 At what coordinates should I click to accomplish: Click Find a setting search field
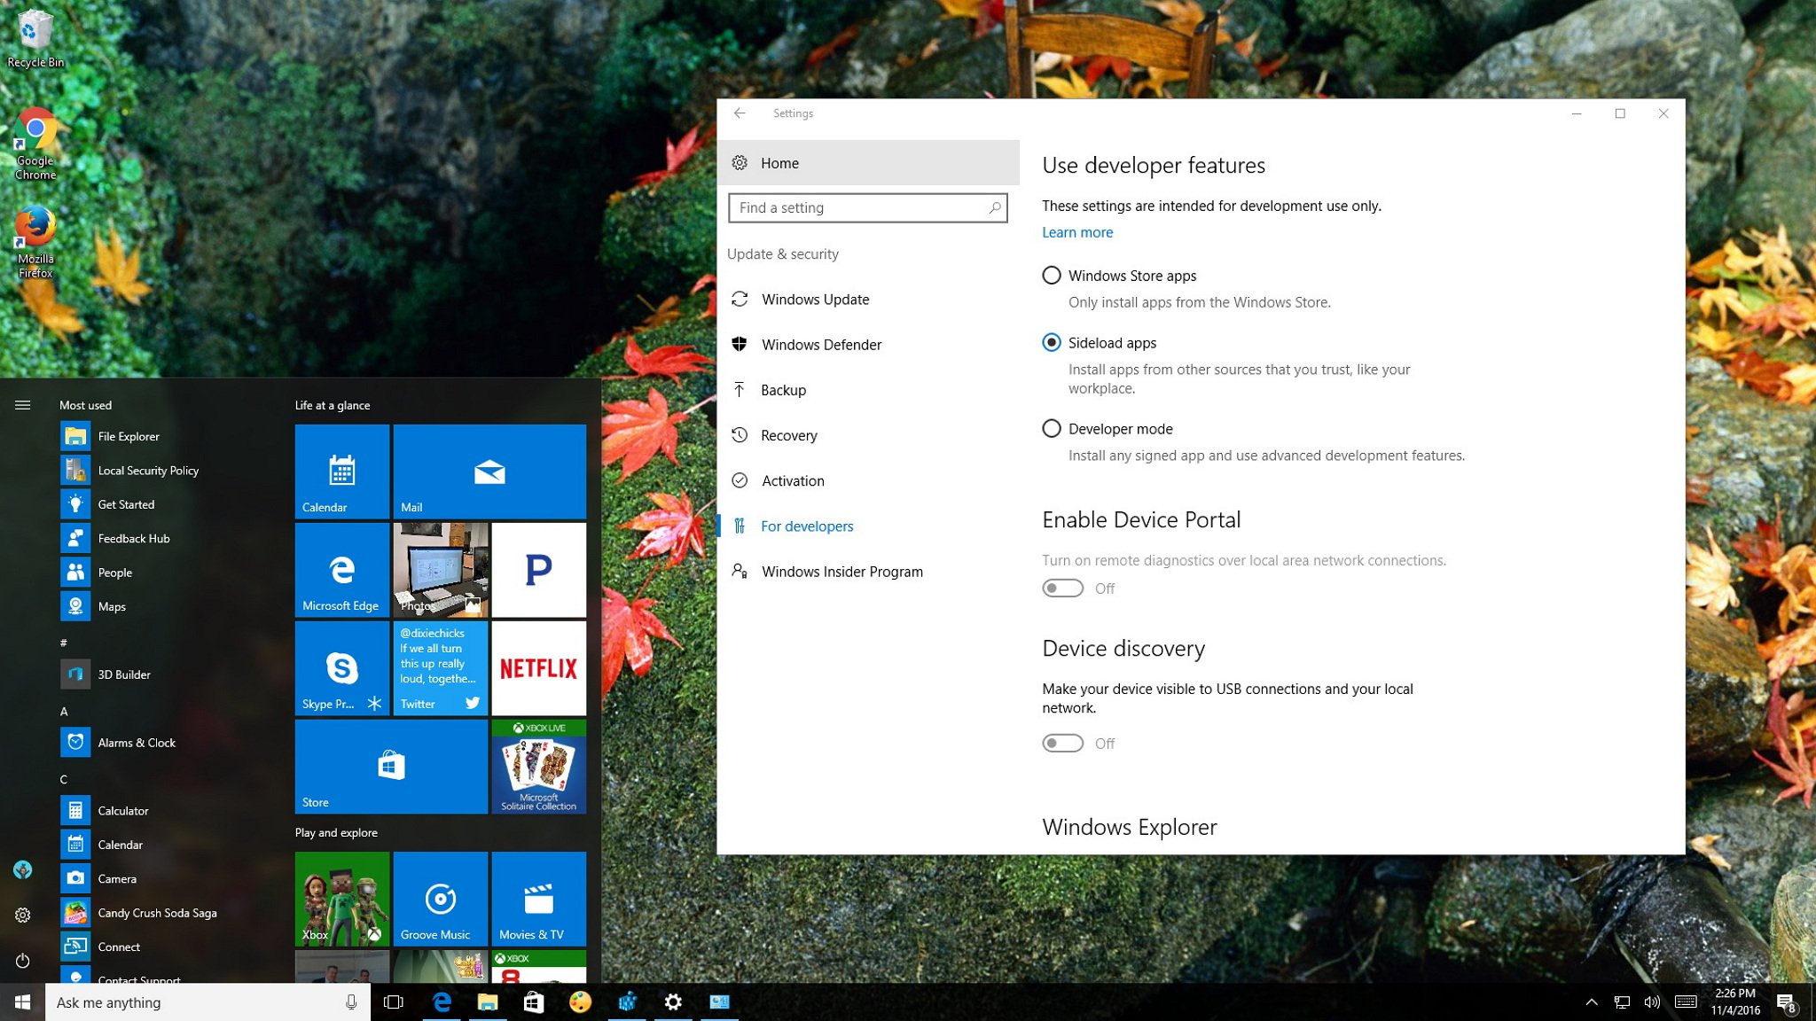coord(865,207)
